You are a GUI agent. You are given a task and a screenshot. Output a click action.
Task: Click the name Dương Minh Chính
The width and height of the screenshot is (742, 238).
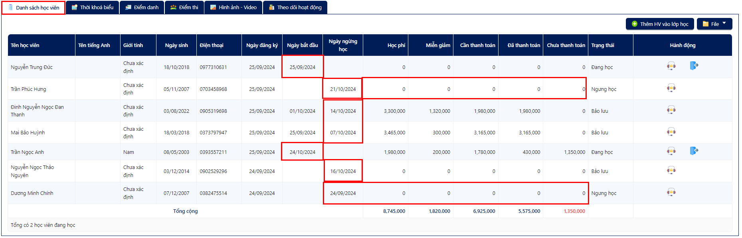pyautogui.click(x=32, y=193)
